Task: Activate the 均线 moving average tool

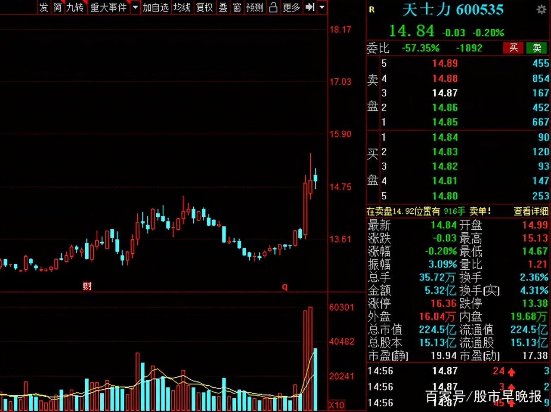Action: (182, 7)
